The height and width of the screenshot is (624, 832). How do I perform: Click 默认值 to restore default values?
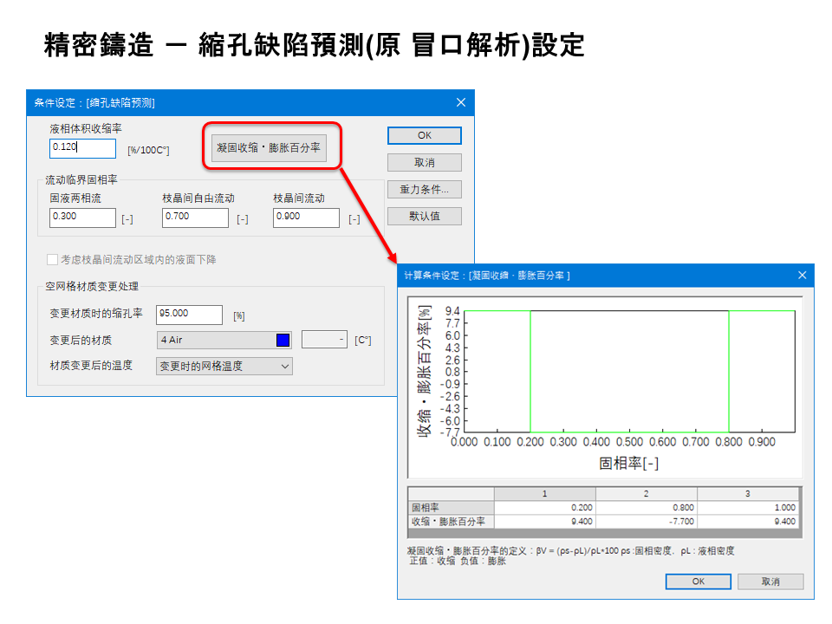424,216
